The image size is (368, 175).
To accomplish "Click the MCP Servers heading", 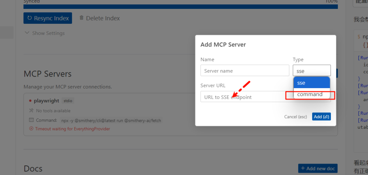I will coord(47,74).
